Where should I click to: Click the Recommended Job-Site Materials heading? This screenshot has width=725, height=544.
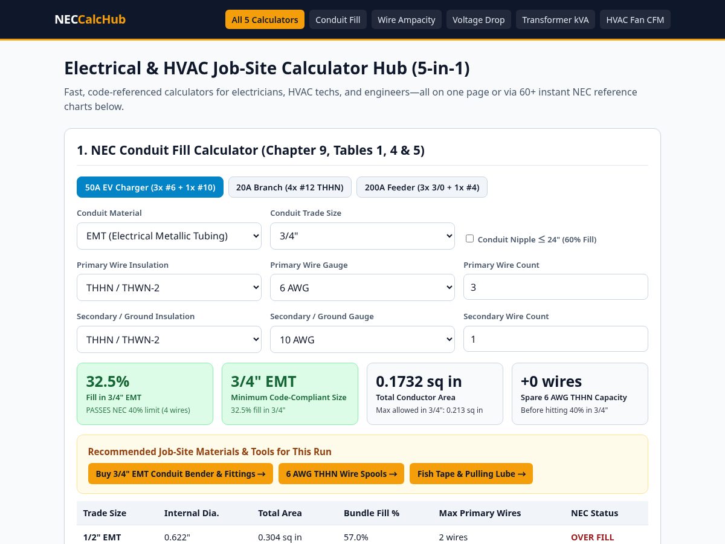[x=210, y=452]
